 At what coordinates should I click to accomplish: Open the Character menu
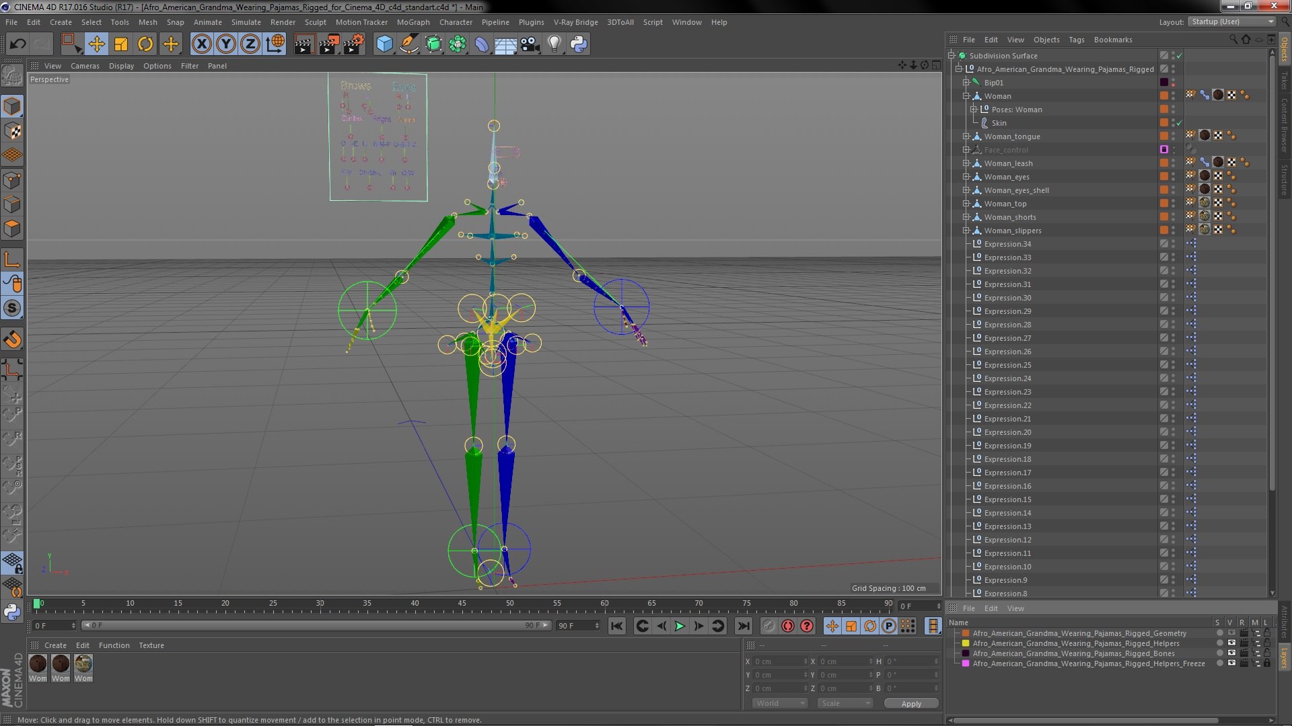pos(456,22)
